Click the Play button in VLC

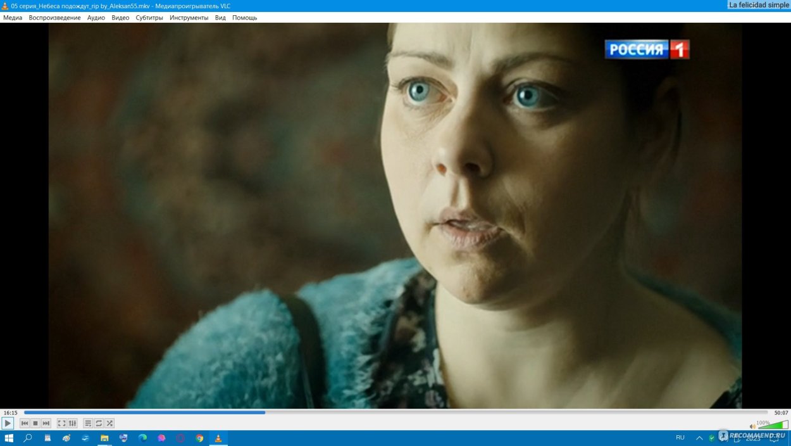(8, 423)
